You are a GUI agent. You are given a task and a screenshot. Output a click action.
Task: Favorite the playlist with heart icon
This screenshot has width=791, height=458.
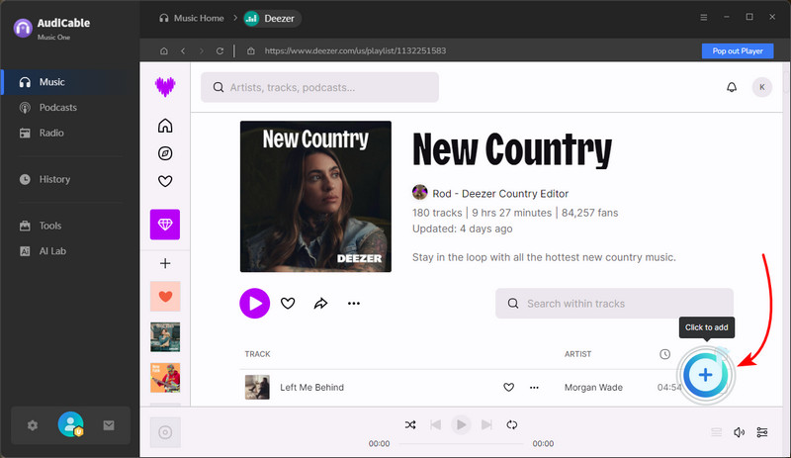[x=288, y=304]
